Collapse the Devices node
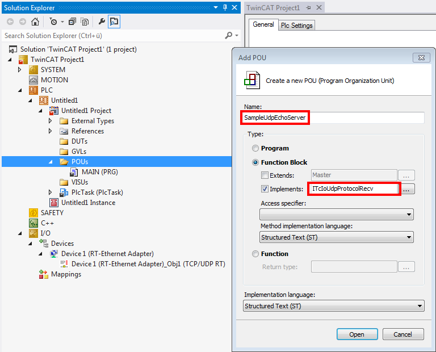This screenshot has height=352, width=436. [30, 244]
